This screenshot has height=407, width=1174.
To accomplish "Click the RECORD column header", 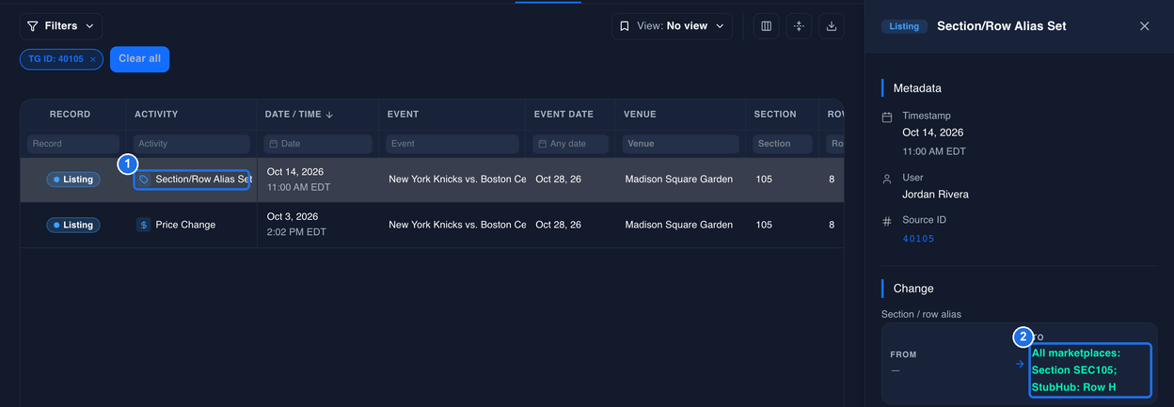I will (71, 115).
